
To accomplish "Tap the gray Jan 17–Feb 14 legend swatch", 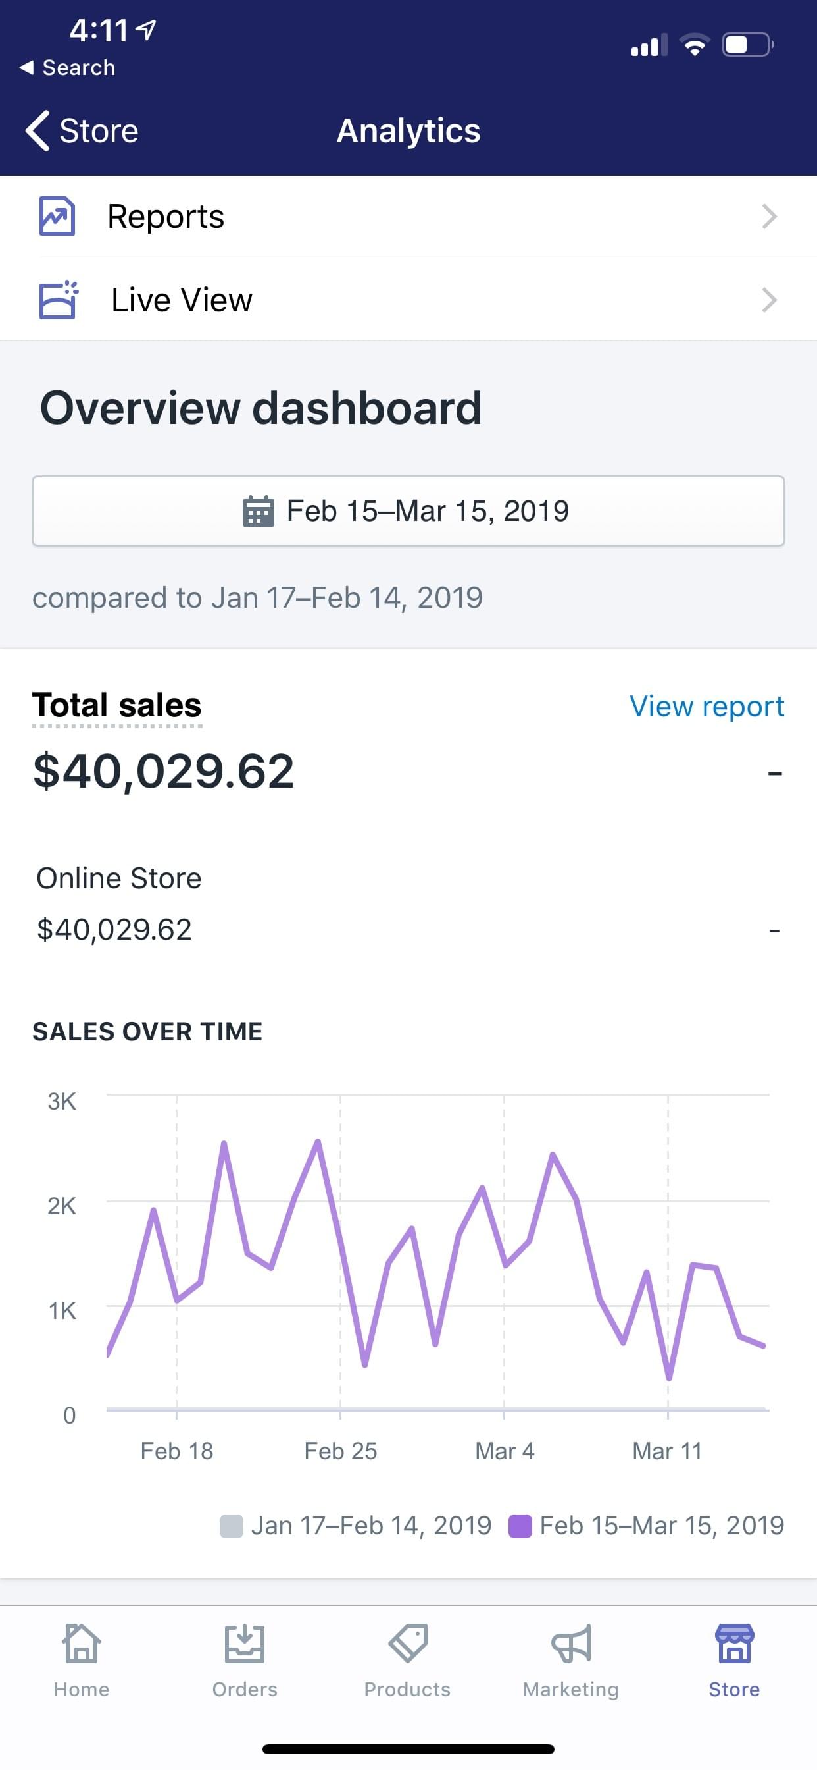I will coord(232,1526).
